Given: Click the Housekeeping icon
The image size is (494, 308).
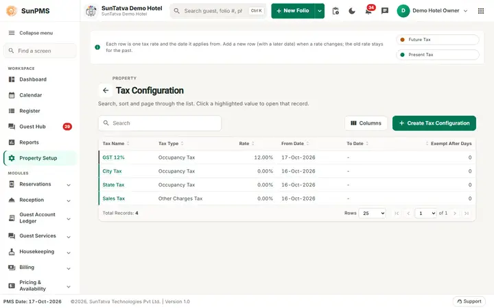Looking at the screenshot, I should point(12,251).
